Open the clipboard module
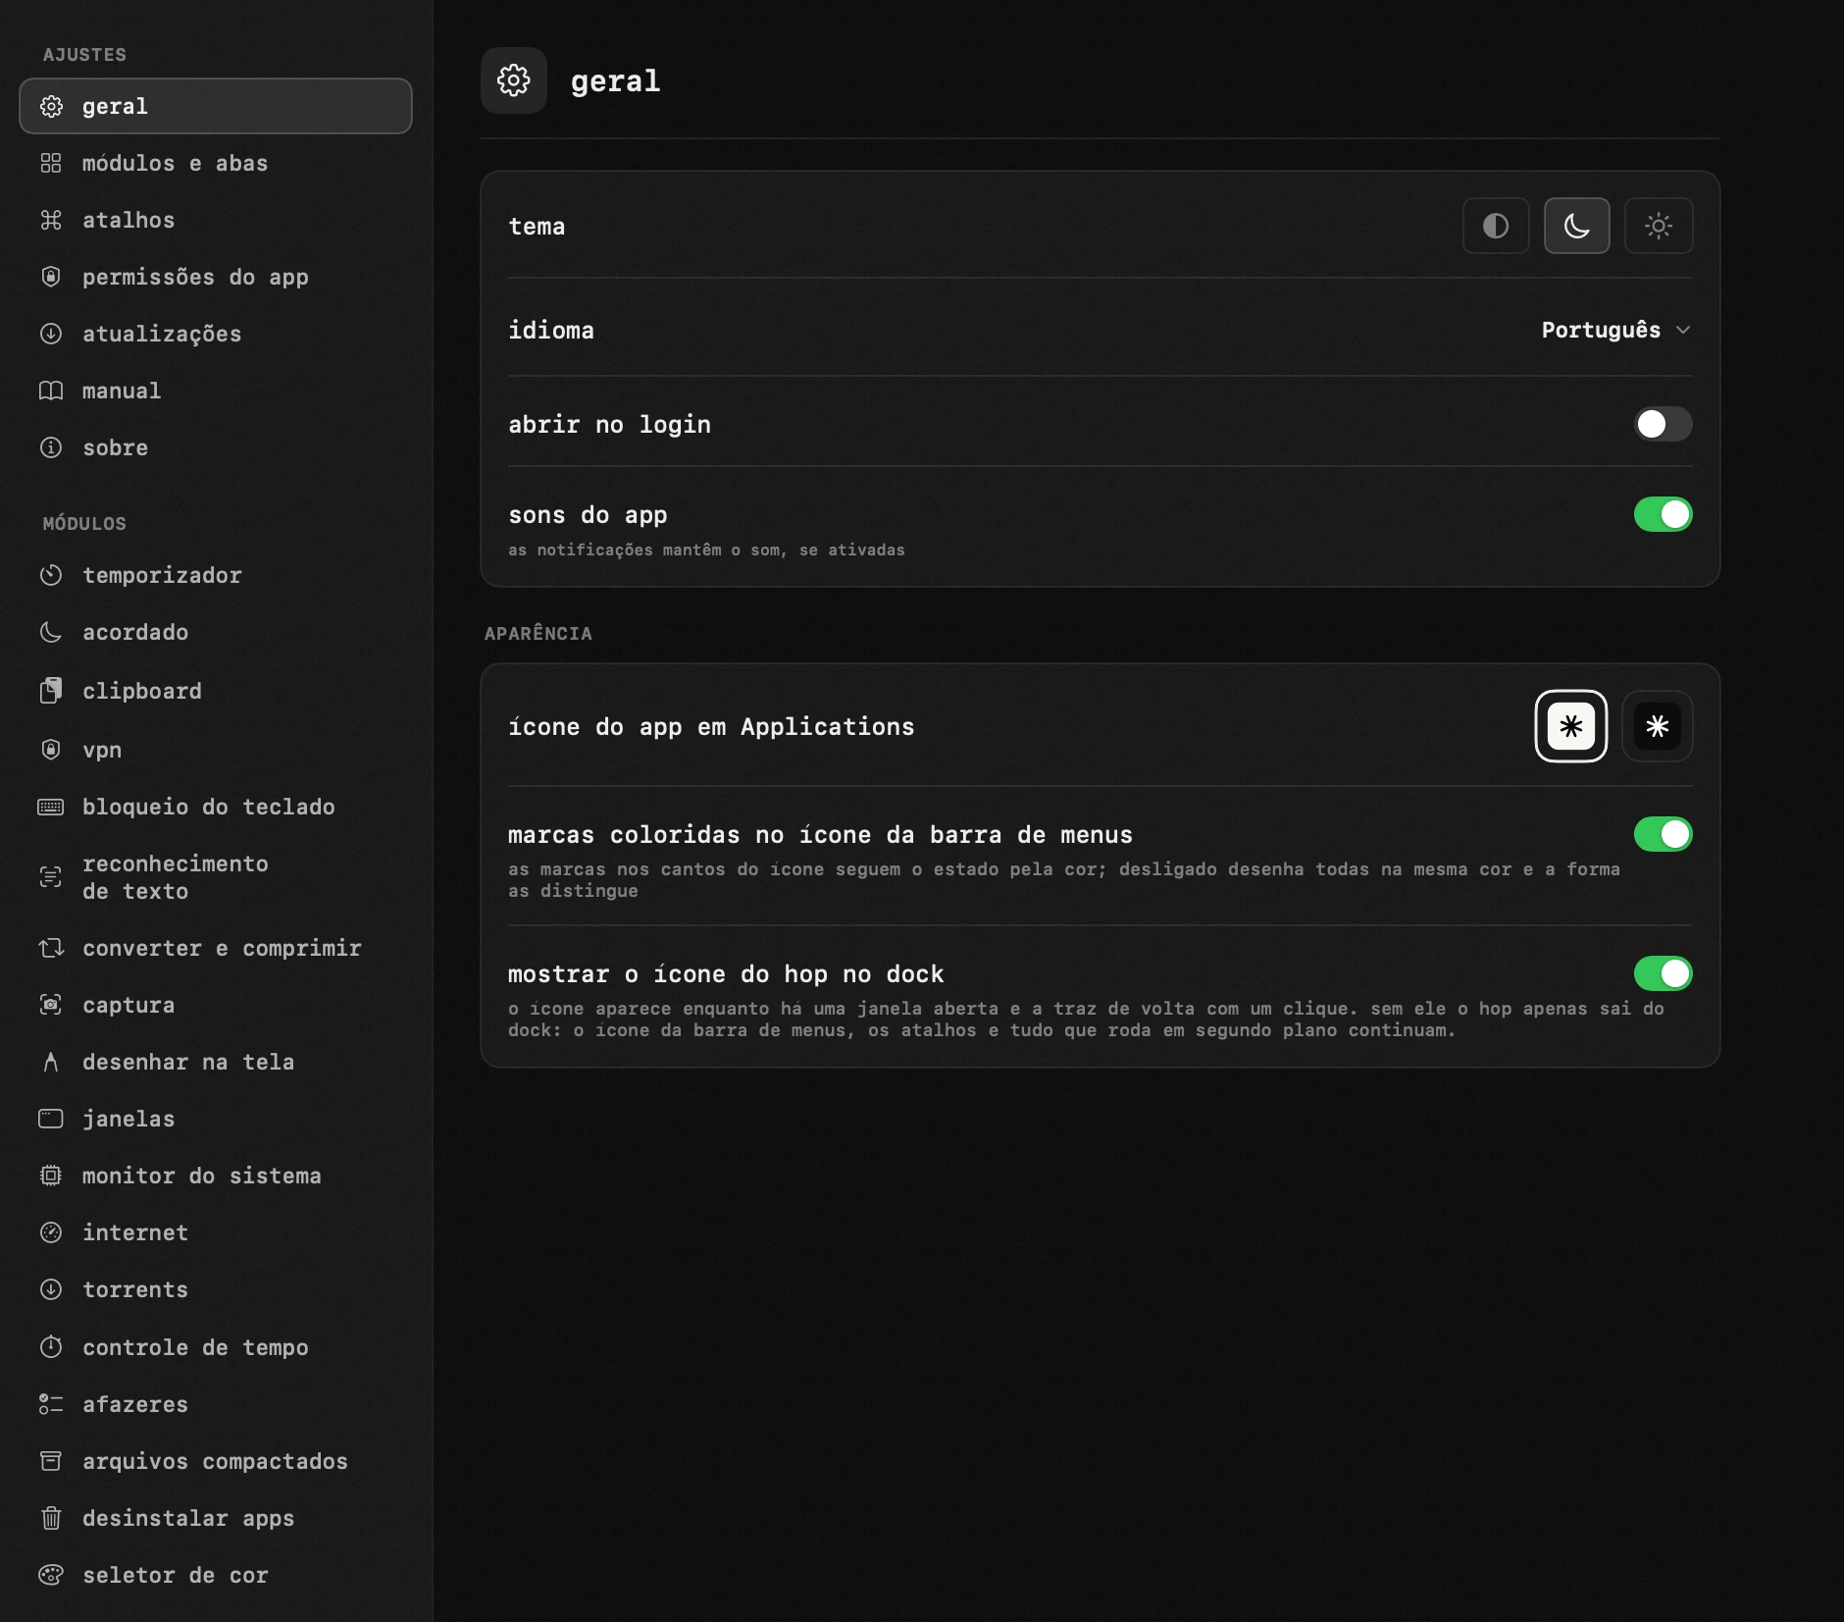 216,691
